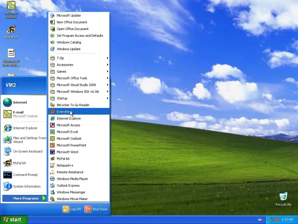Select "MyPal 68" text in programs list
This screenshot has height=224, width=298.
[x=63, y=158]
